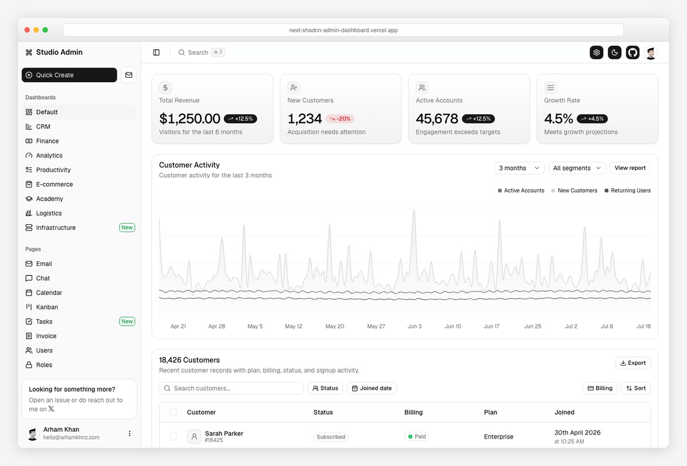
Task: Click the Search command button in top bar
Action: (x=201, y=53)
